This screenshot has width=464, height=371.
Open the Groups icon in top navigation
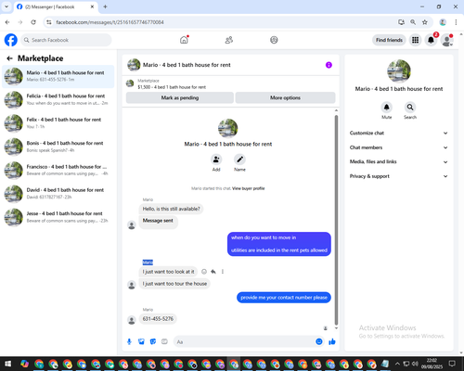click(274, 40)
